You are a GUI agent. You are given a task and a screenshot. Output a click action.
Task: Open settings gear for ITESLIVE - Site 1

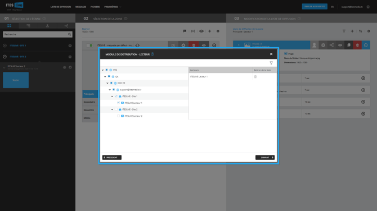point(70,45)
